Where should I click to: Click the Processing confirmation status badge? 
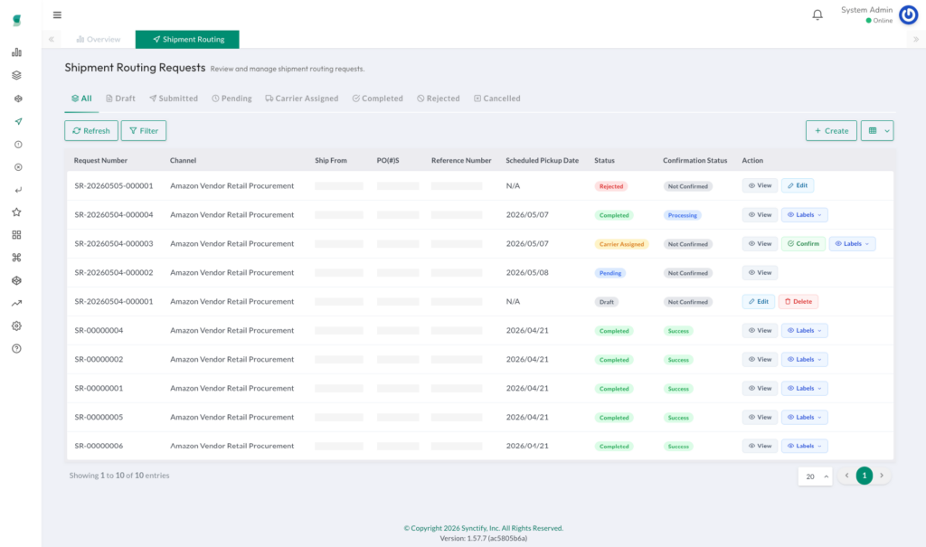pyautogui.click(x=682, y=215)
